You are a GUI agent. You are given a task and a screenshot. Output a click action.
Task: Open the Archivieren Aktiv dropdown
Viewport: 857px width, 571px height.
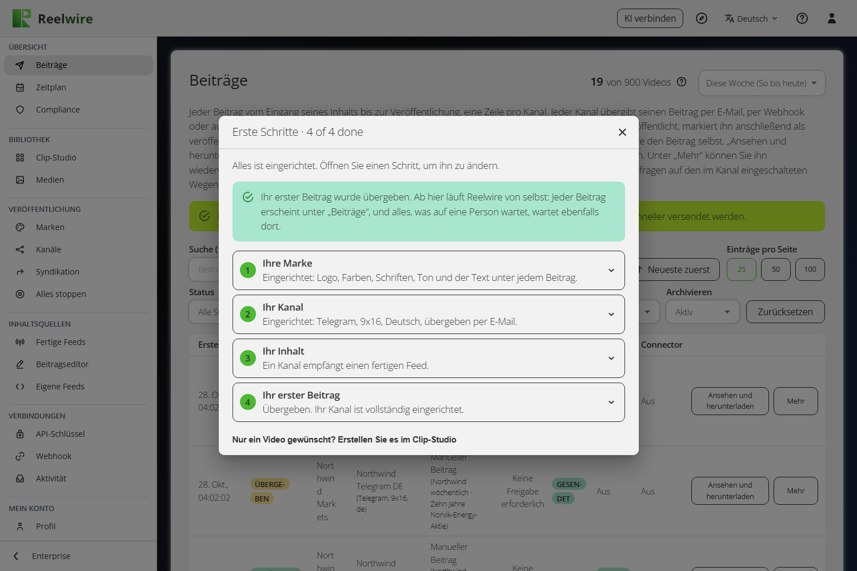pos(703,312)
